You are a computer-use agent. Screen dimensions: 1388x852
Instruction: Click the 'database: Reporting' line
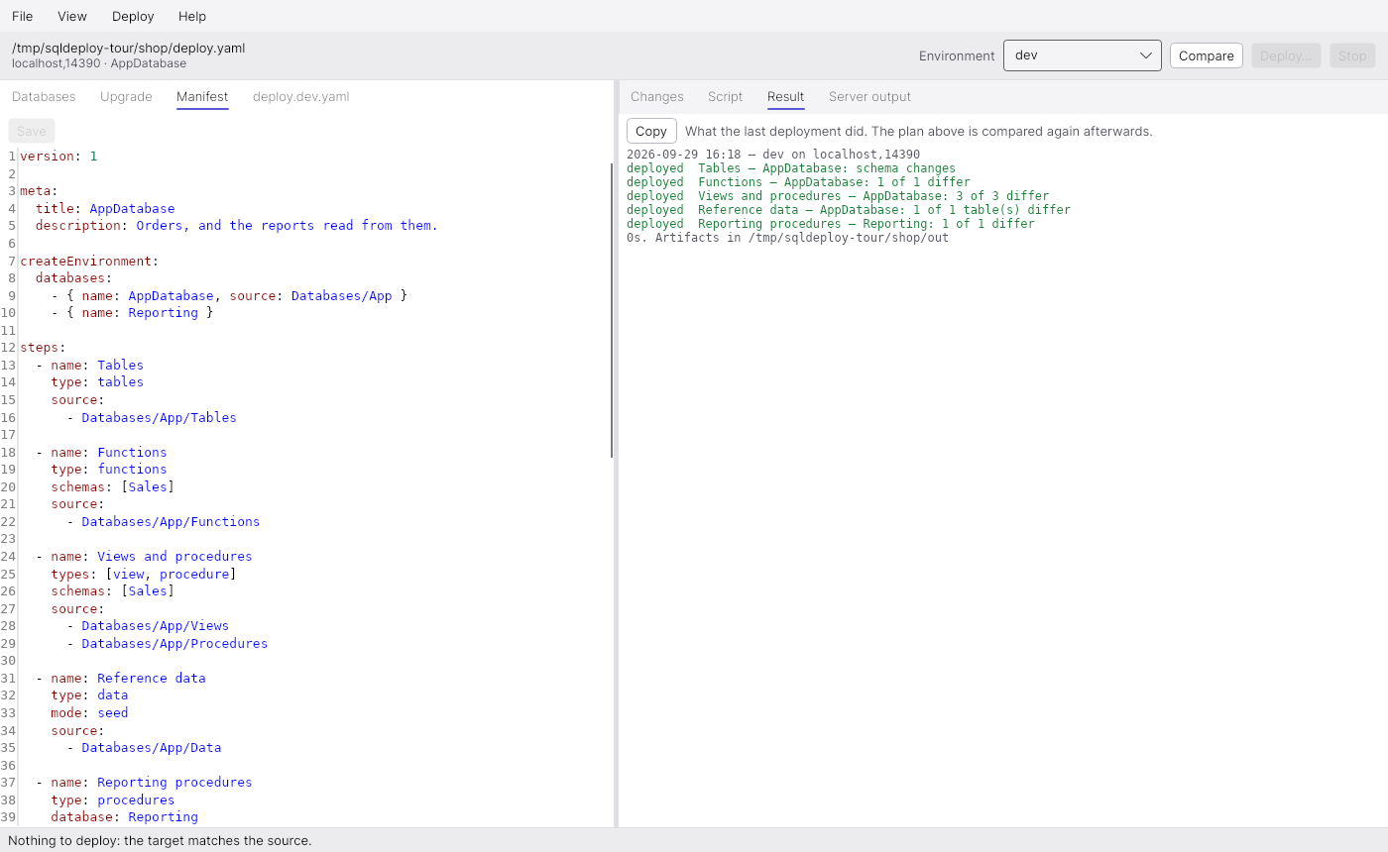[x=125, y=817]
